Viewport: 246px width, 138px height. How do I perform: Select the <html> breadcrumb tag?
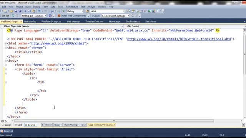point(48,125)
